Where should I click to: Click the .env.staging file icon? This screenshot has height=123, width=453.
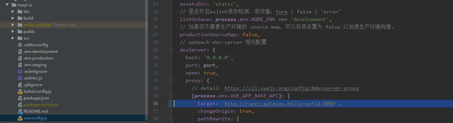(20, 65)
